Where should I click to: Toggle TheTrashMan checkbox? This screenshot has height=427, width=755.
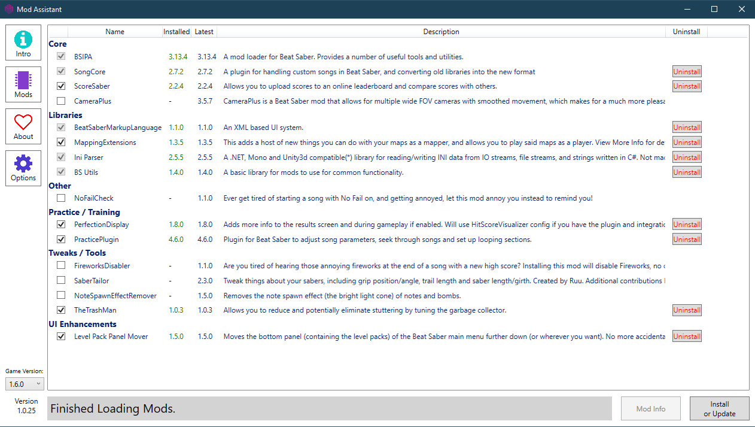click(x=61, y=310)
